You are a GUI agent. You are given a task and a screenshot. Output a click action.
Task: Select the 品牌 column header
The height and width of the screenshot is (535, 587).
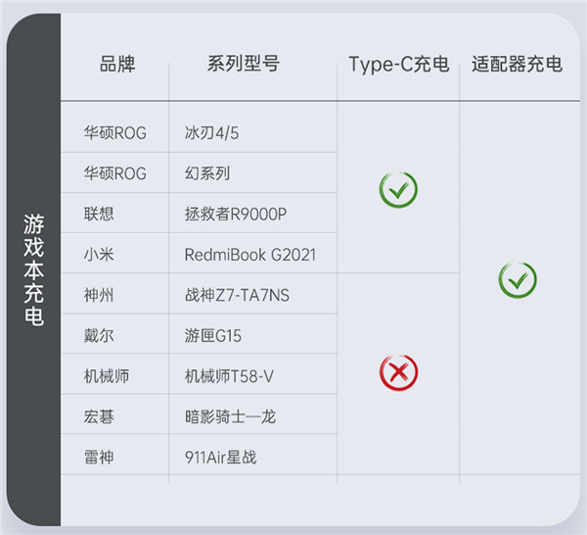click(117, 65)
